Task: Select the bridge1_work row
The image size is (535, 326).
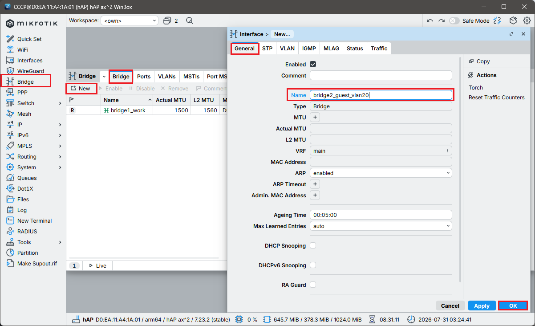Action: coord(147,110)
